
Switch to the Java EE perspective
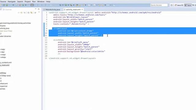[x=179, y=5]
